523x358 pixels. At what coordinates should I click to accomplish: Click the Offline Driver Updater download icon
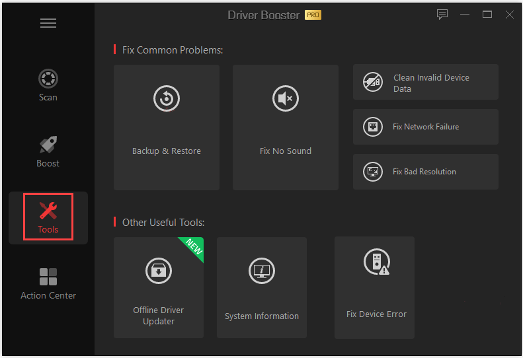[x=159, y=271]
